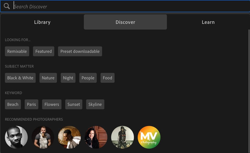Click the People subject chip
This screenshot has width=250, height=153.
pyautogui.click(x=88, y=78)
